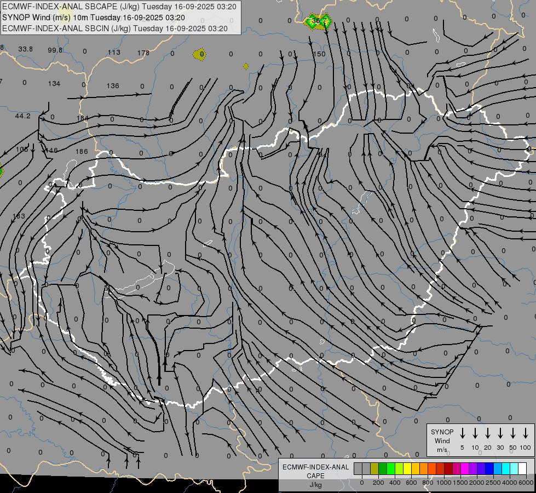Click the J/kg unit in the legend
The image size is (536, 493).
pos(315,485)
